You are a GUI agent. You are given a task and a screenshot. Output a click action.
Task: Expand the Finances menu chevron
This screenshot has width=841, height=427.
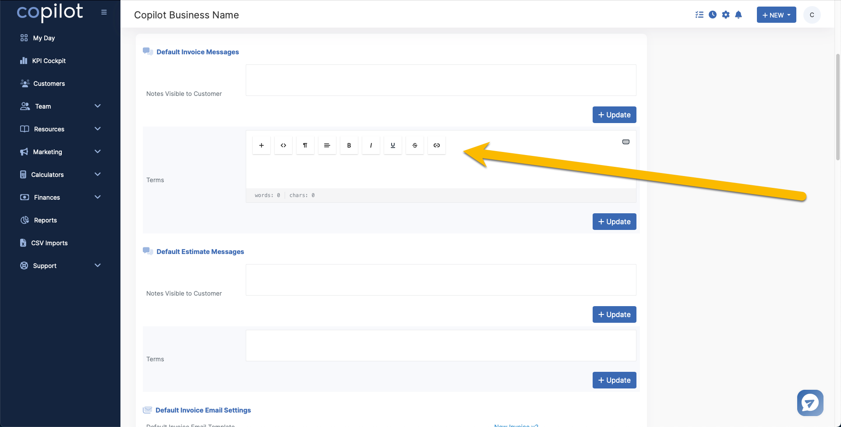(98, 197)
